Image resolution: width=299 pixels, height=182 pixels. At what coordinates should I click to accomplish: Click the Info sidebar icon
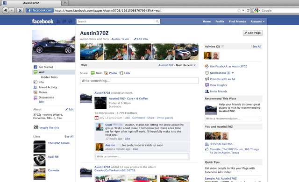(x=36, y=82)
